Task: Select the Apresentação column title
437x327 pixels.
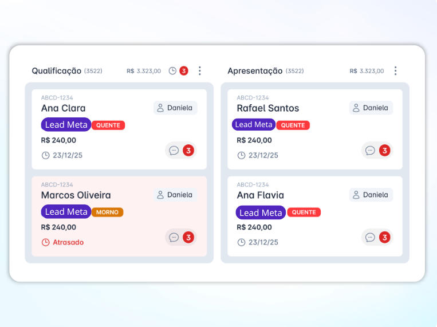Action: click(255, 71)
